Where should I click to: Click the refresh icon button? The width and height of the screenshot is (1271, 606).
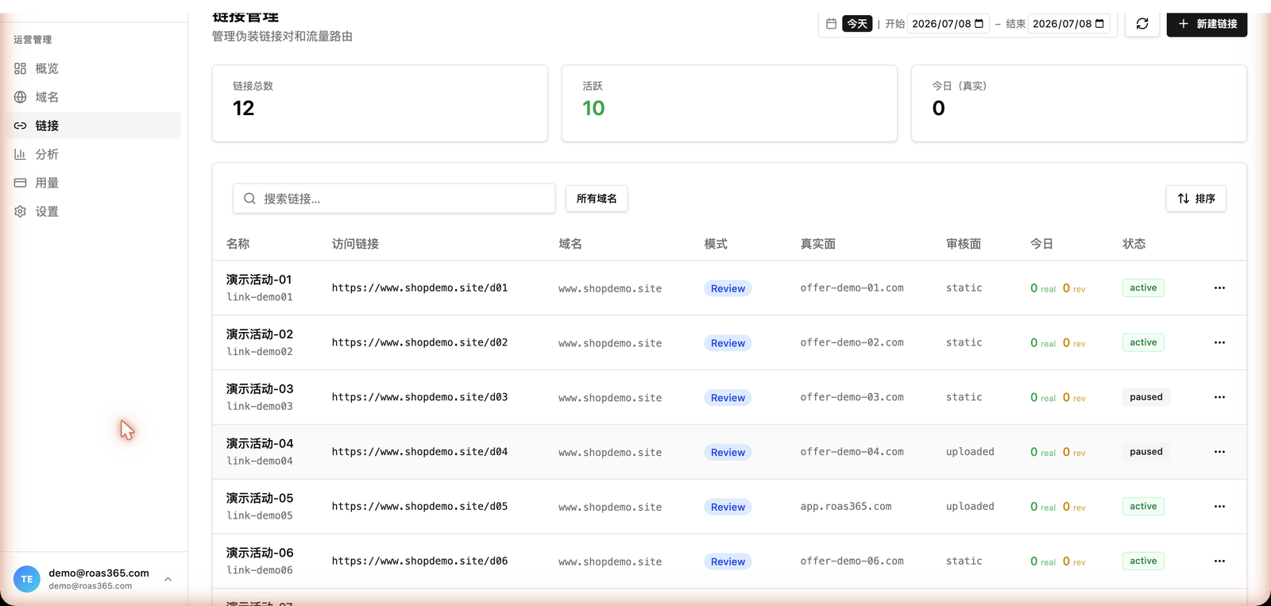pyautogui.click(x=1142, y=24)
